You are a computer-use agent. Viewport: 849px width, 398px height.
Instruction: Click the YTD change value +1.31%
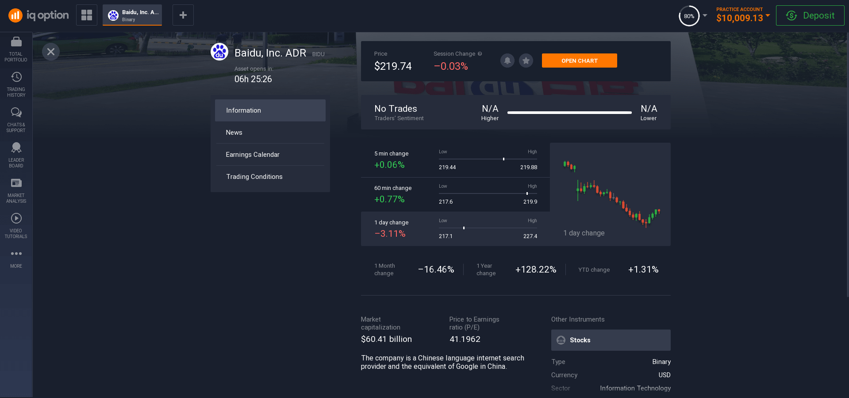pyautogui.click(x=643, y=269)
